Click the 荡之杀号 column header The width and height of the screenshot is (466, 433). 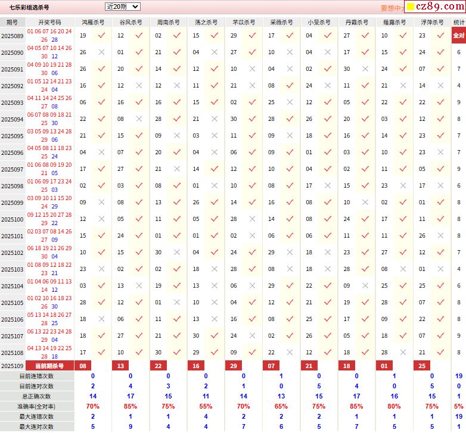[206, 22]
